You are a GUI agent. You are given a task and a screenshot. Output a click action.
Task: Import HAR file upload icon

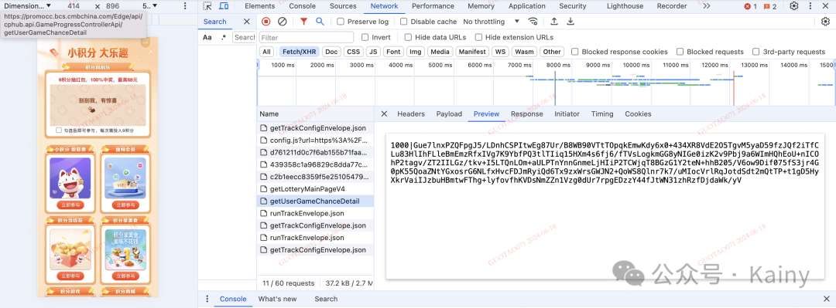point(554,22)
